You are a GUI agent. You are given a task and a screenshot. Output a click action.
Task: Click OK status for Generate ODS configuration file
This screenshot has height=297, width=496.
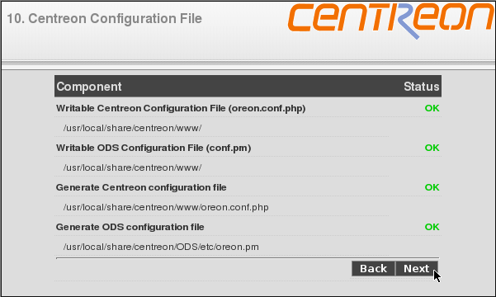[432, 227]
